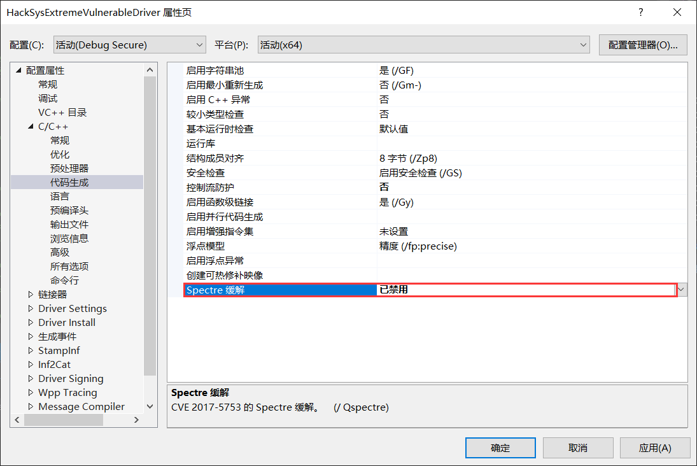Select 预处理器 in the tree
The width and height of the screenshot is (697, 466).
coord(69,169)
